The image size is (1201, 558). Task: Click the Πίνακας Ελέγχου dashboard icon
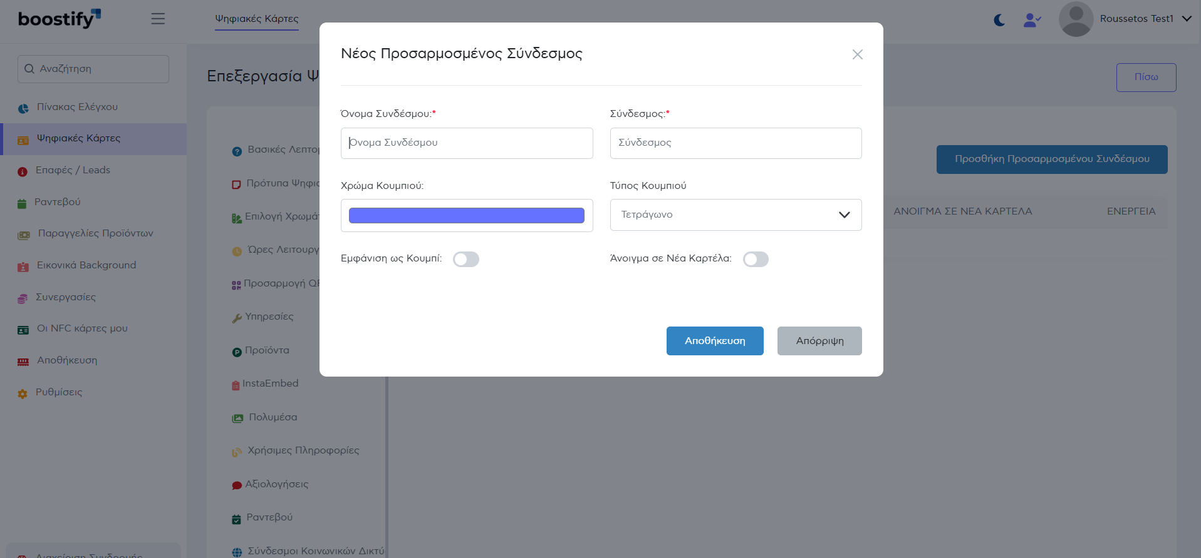tap(23, 108)
